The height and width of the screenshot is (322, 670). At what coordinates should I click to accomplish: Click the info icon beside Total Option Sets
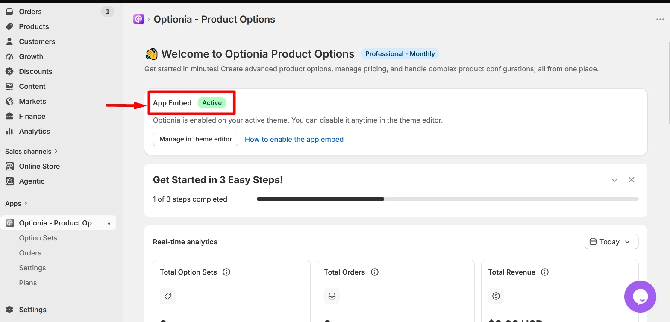coord(226,272)
